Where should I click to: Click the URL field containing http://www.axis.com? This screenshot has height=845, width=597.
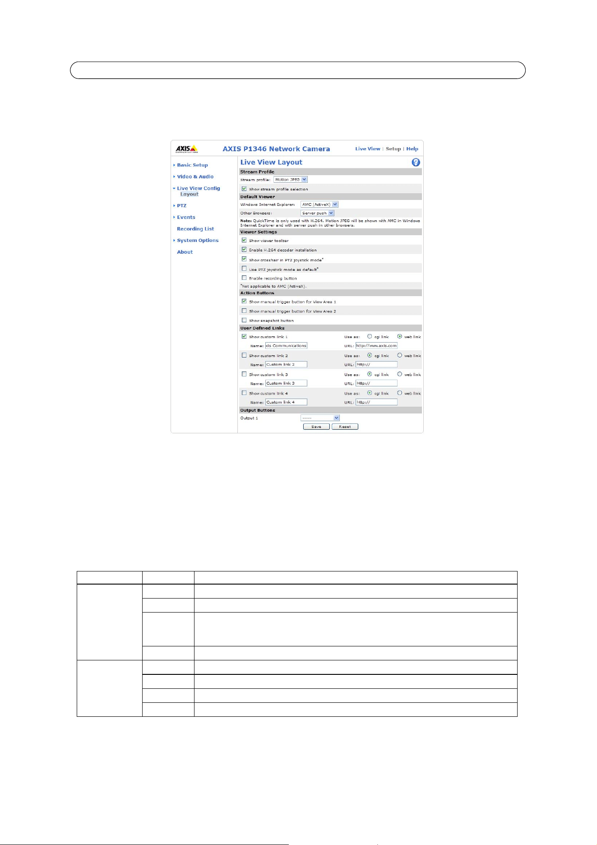point(376,346)
